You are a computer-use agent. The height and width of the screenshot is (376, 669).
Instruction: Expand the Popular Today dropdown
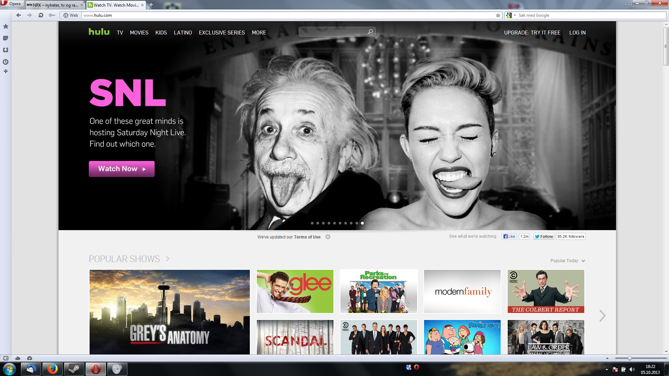[x=568, y=261]
